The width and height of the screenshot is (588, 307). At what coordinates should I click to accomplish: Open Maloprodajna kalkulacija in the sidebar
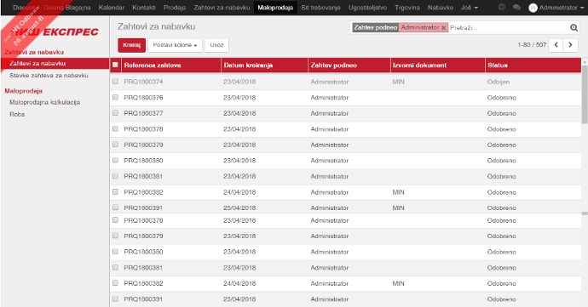coord(44,102)
